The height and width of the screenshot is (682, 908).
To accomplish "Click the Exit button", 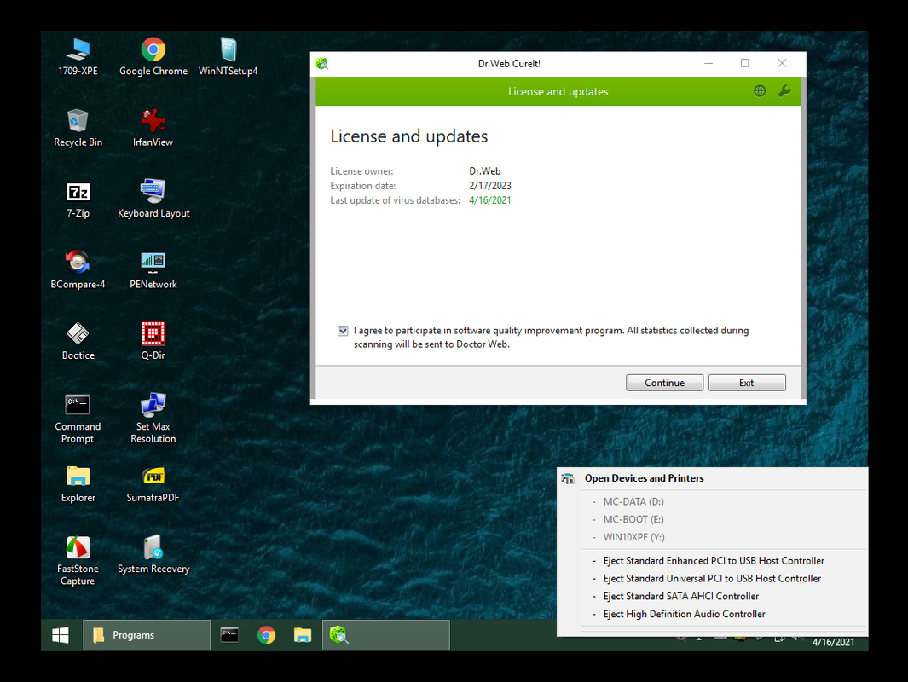I will (x=747, y=383).
